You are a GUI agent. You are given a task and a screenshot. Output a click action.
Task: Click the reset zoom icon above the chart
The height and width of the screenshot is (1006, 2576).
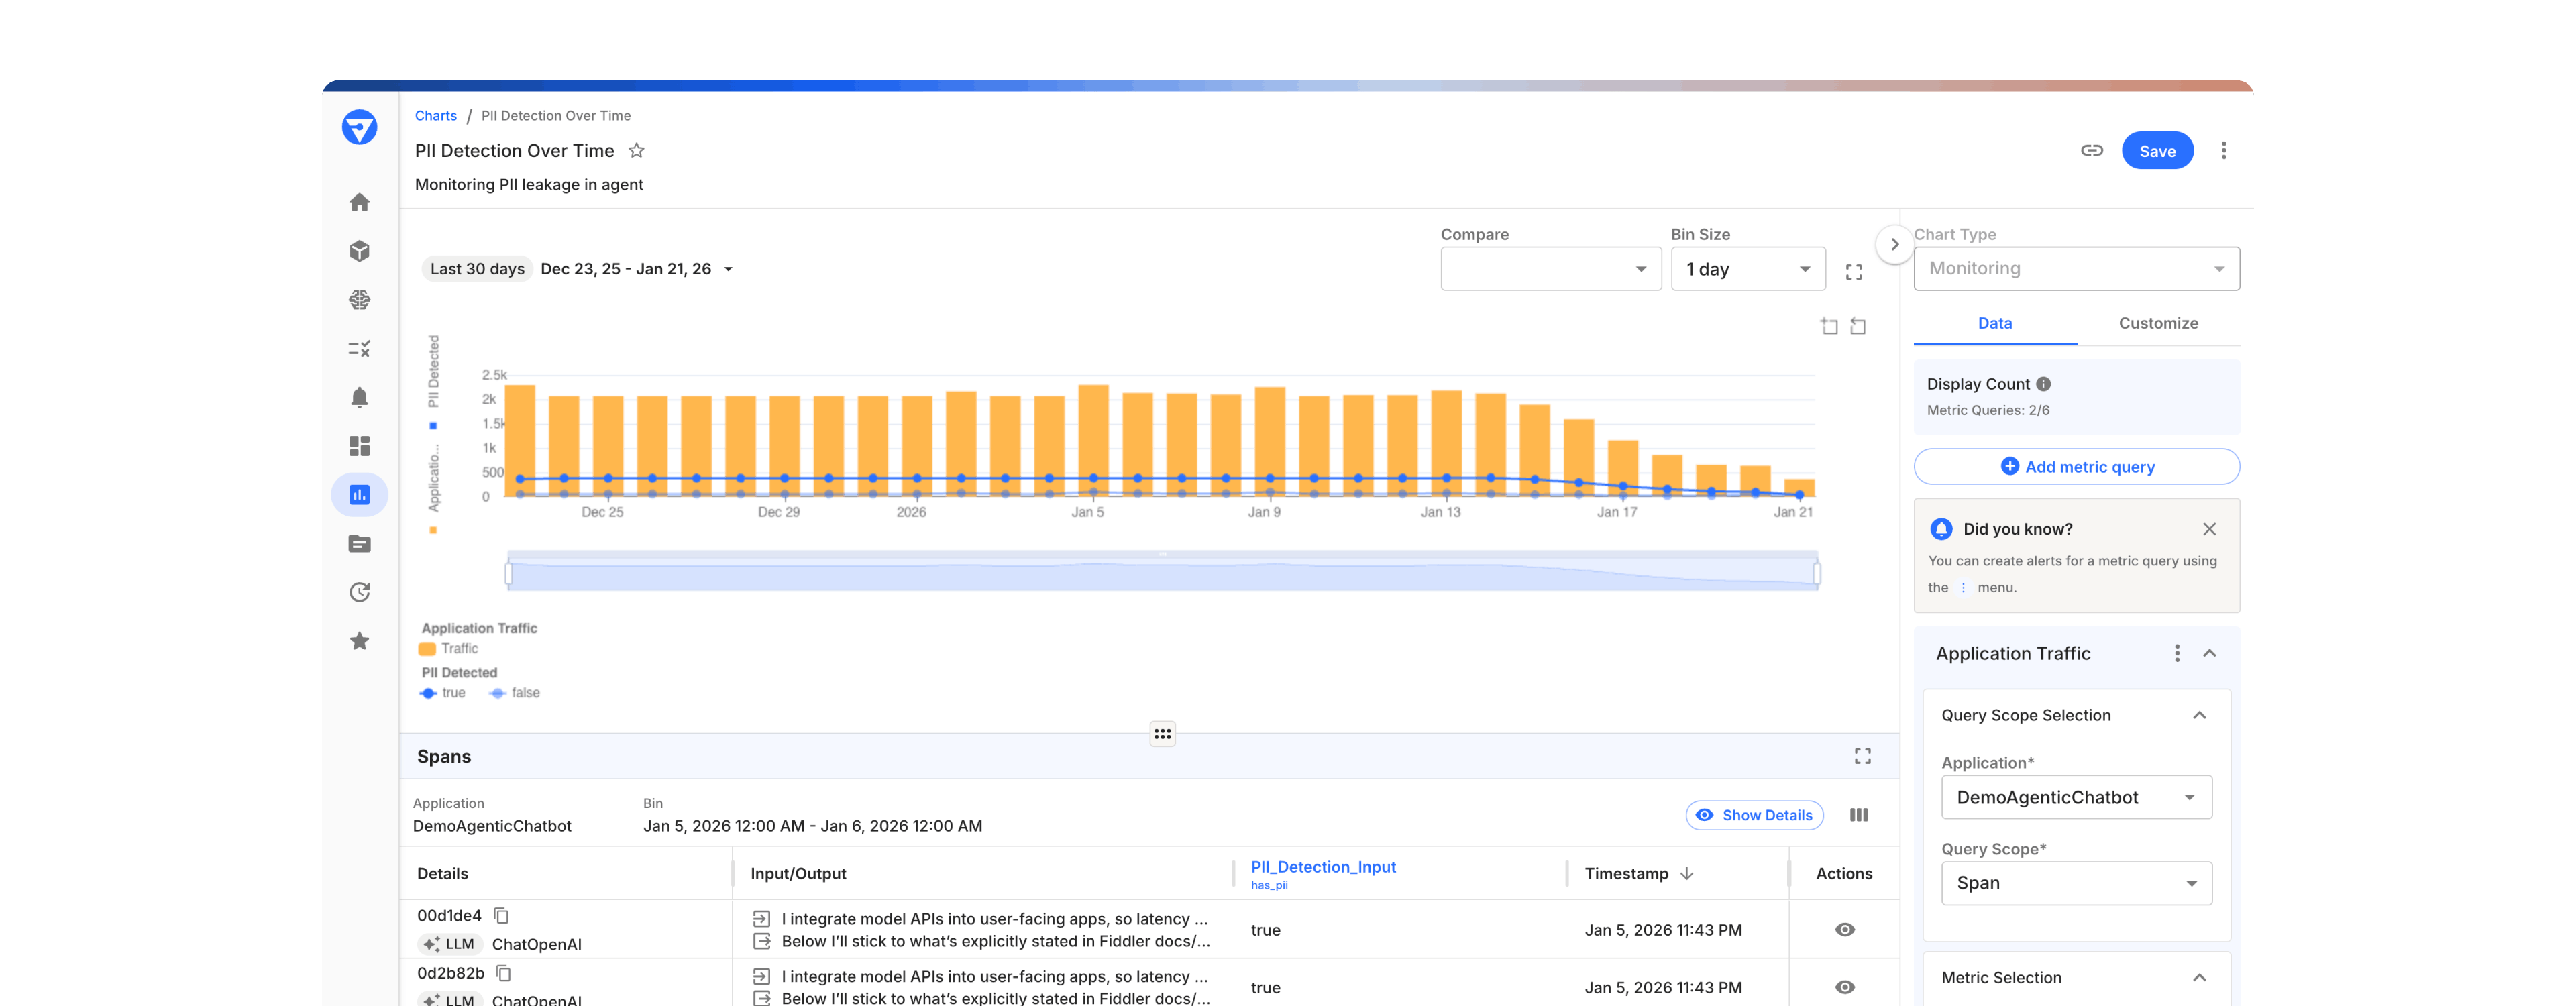(1858, 325)
